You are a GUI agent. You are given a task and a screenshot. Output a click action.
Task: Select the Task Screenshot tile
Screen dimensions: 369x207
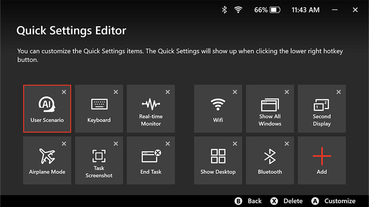99,160
